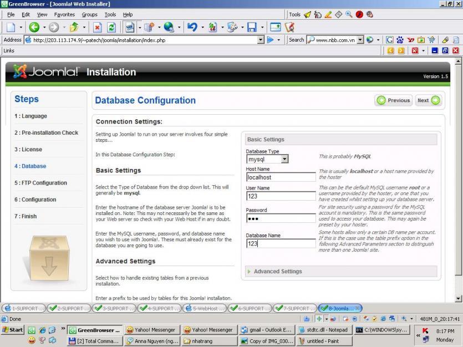
Task: Click the shopping cart search icon
Action: tap(431, 40)
